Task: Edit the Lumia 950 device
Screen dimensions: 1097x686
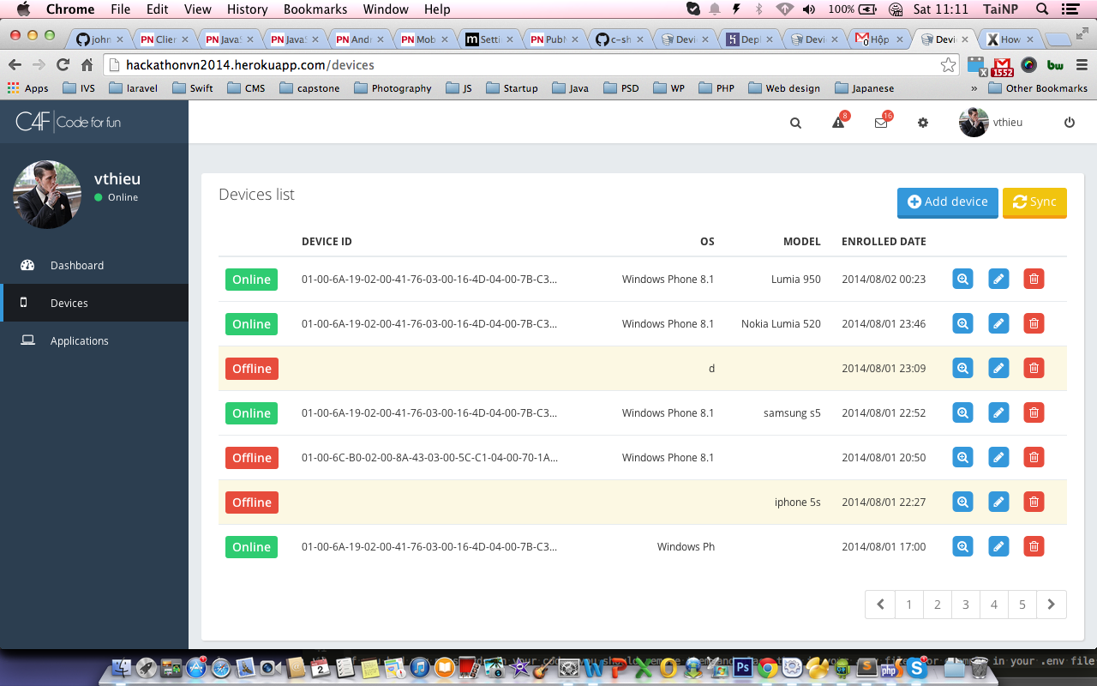Action: tap(998, 279)
